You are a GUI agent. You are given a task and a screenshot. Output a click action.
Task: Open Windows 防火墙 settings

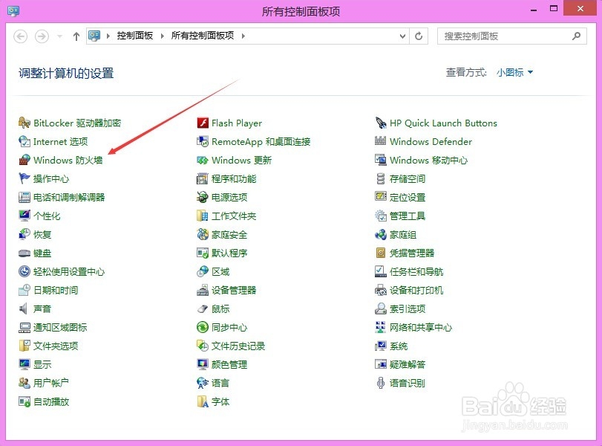click(x=63, y=160)
